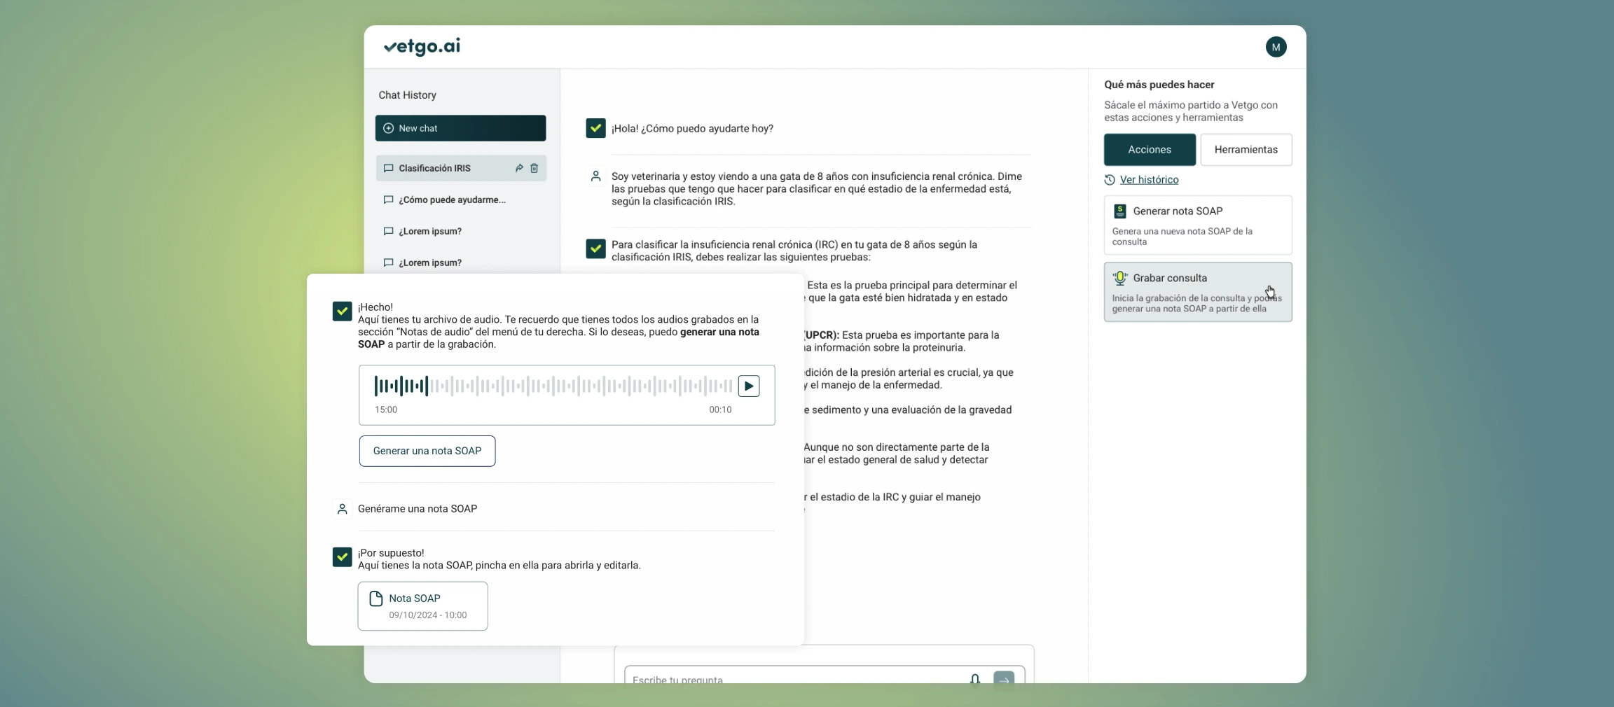Click the Nota SOAP document icon

pyautogui.click(x=376, y=598)
